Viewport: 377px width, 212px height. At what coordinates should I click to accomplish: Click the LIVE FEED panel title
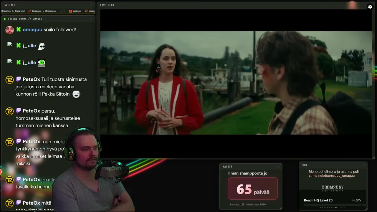click(x=107, y=5)
